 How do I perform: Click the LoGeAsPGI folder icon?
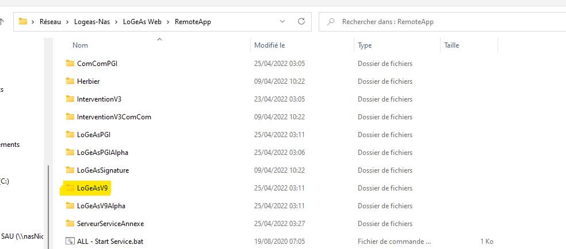pyautogui.click(x=70, y=134)
